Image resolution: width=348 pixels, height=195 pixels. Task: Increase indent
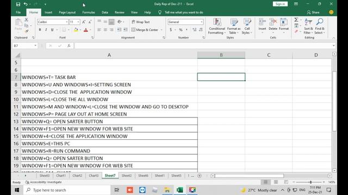[126, 30]
